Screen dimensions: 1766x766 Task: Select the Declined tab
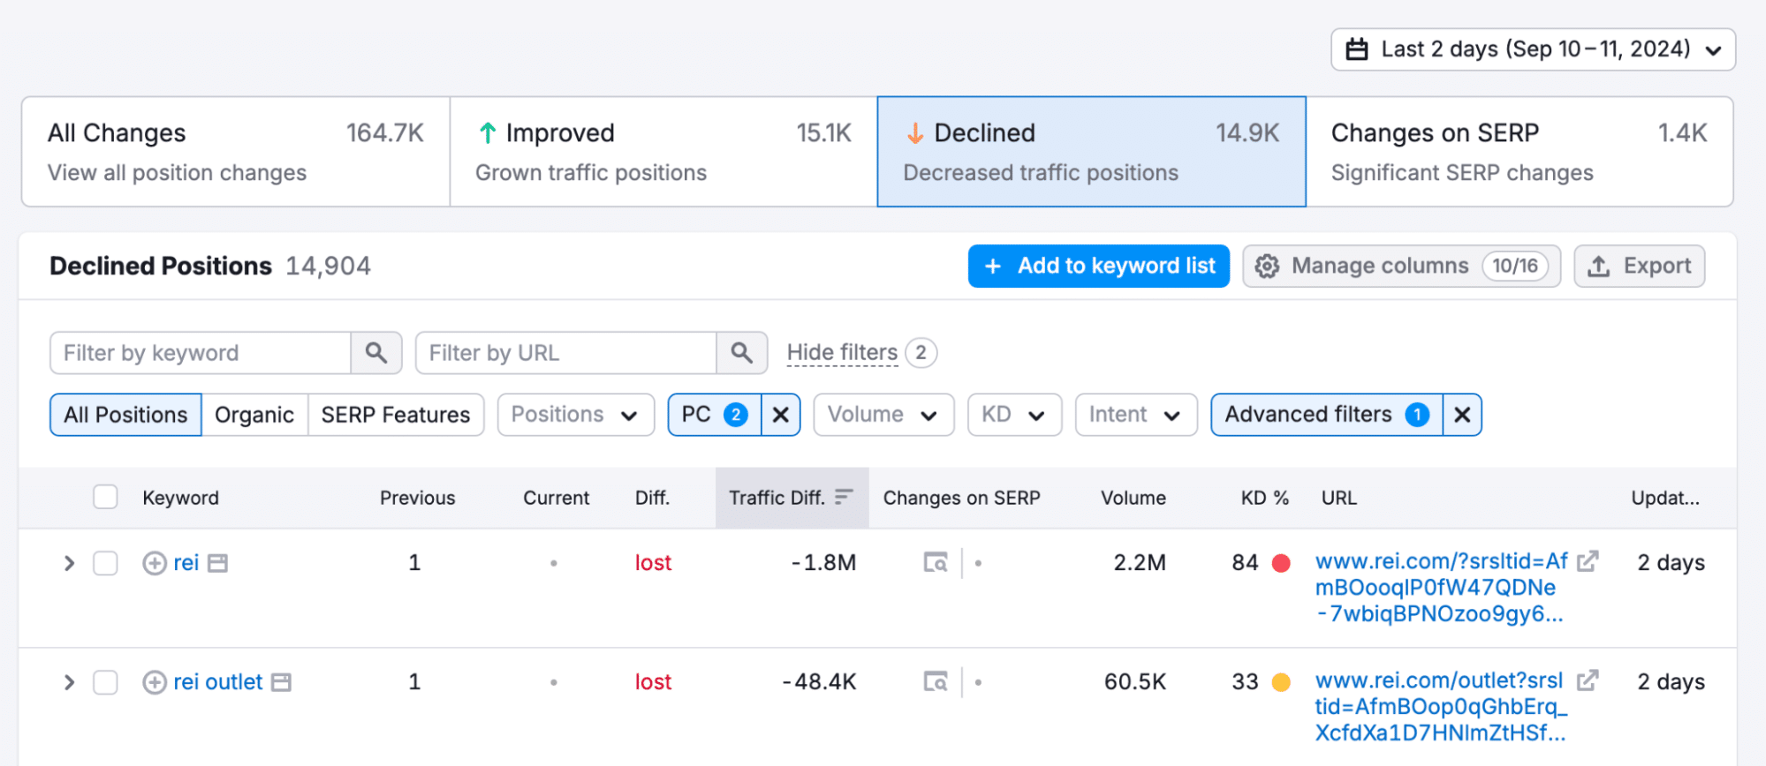(1091, 152)
